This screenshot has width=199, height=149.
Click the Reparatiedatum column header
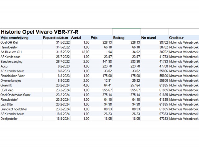(x=55, y=38)
